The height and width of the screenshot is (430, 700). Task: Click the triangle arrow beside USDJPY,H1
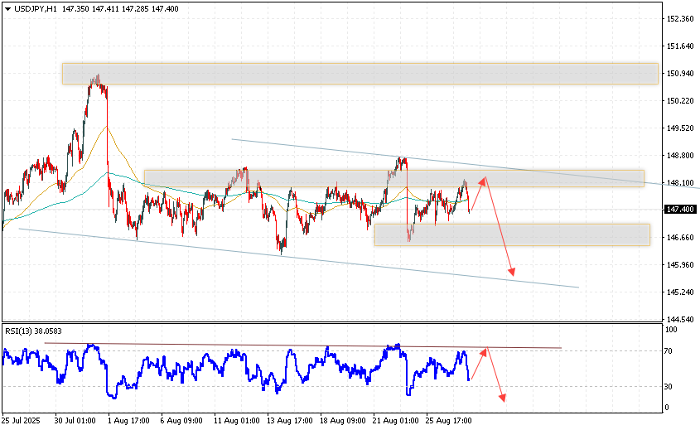7,9
